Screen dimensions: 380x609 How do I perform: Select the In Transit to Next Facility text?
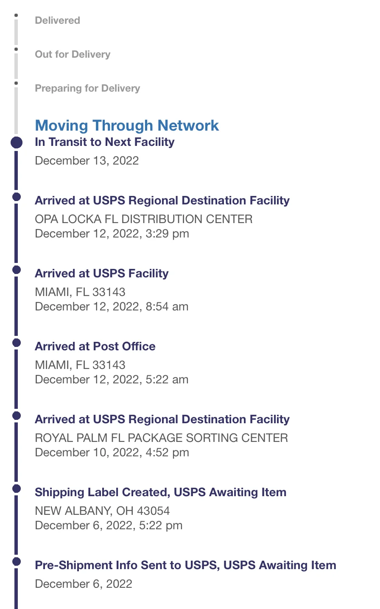coord(104,142)
